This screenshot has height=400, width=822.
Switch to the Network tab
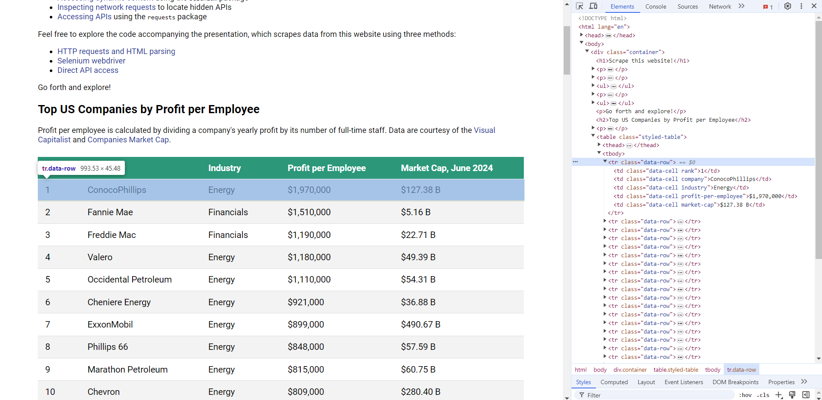(720, 6)
